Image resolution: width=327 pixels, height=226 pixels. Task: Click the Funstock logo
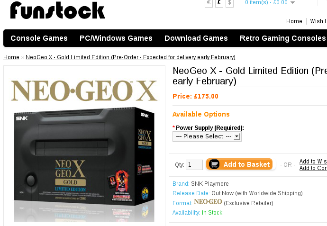coord(57,10)
